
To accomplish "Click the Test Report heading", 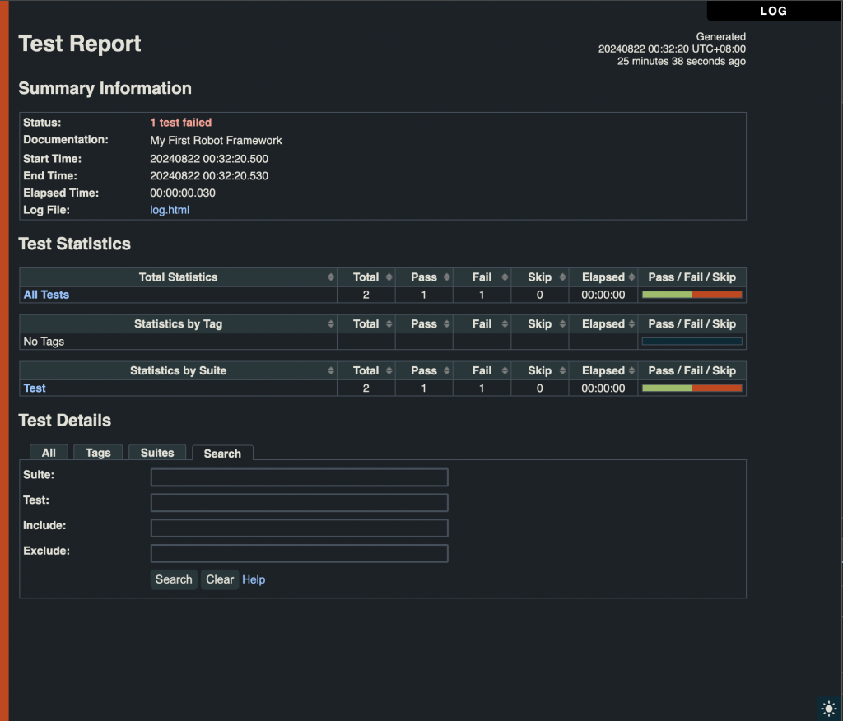I will pyautogui.click(x=80, y=44).
